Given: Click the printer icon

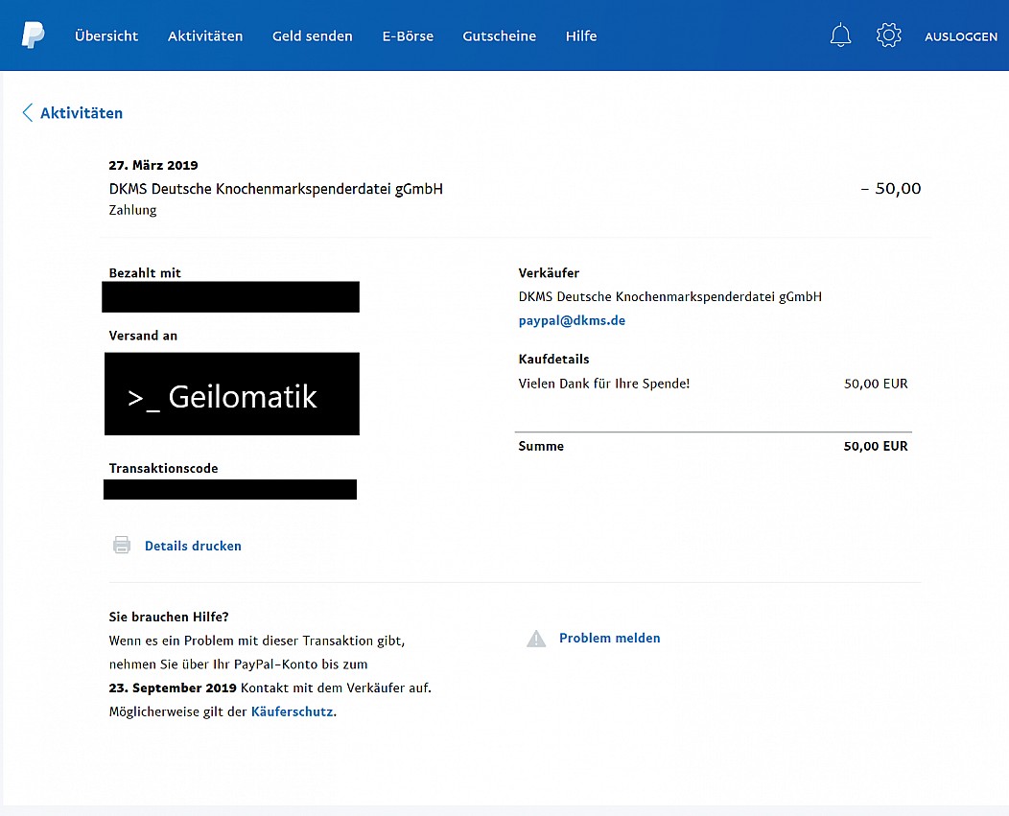Looking at the screenshot, I should [x=122, y=545].
